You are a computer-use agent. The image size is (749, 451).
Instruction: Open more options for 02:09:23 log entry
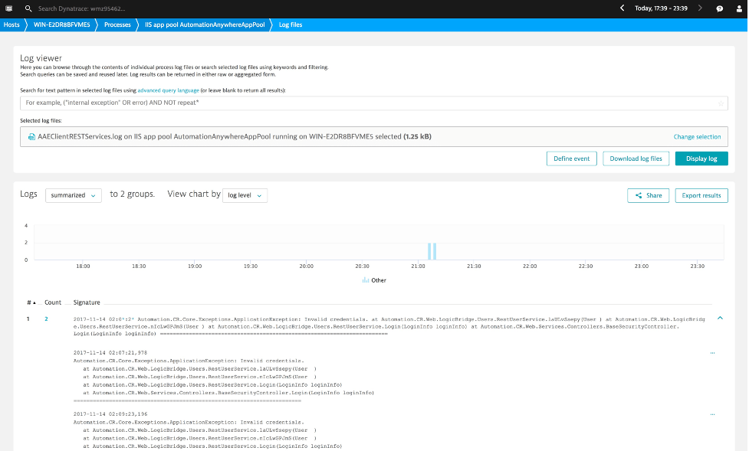point(712,414)
